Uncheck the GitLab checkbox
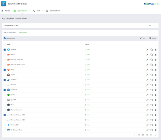 pos(5,70)
